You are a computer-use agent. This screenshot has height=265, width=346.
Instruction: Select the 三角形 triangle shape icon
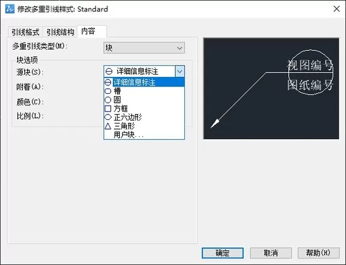(x=108, y=126)
